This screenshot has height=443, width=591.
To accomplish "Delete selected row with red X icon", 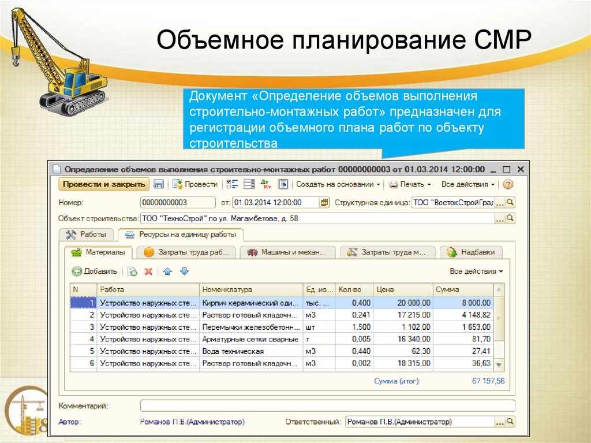I will (x=148, y=271).
